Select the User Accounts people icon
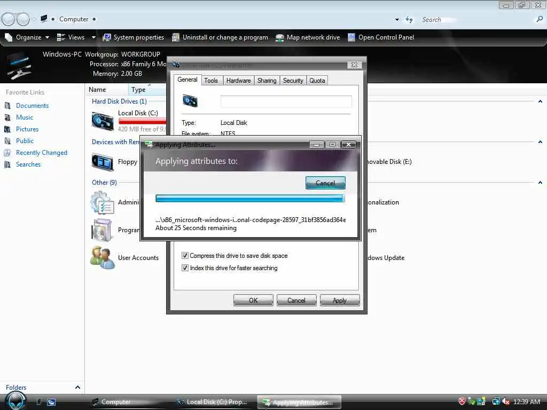 102,258
